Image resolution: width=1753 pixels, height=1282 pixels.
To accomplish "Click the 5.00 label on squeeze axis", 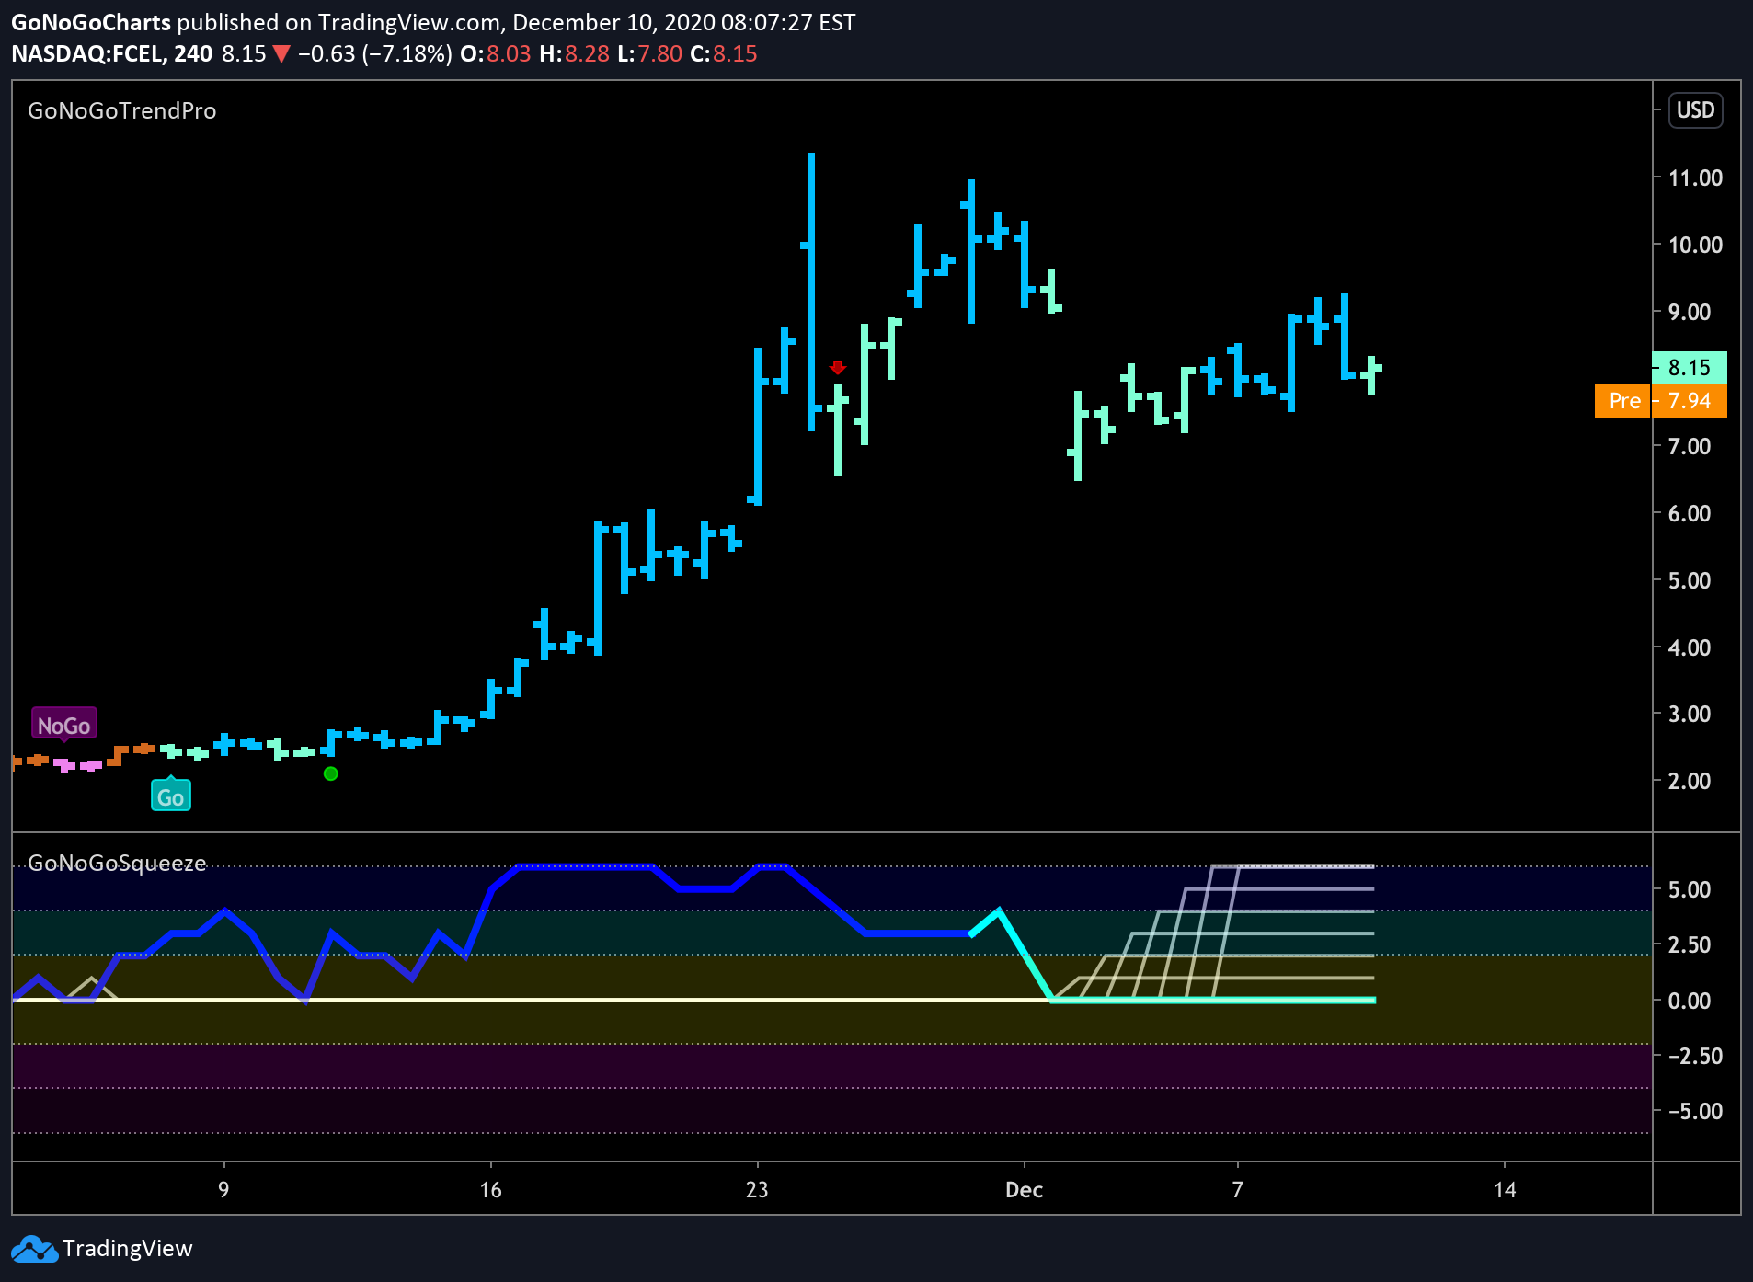I will click(x=1690, y=889).
